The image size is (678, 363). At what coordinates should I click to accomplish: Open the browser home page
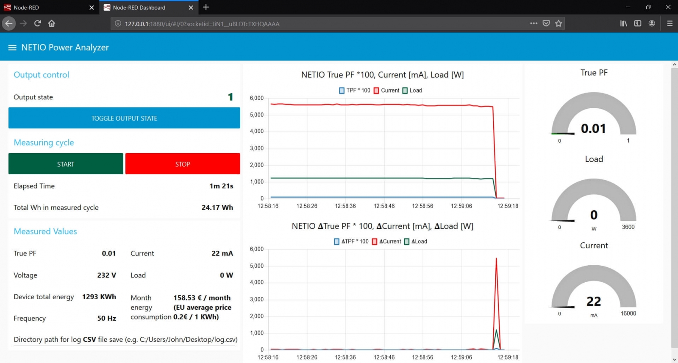click(52, 24)
